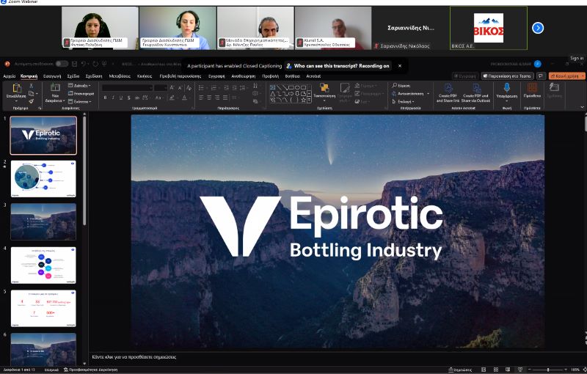The height and width of the screenshot is (374, 587).
Task: Click the Arrange (Τακτοποίηση) shapes icon
Action: tap(324, 89)
